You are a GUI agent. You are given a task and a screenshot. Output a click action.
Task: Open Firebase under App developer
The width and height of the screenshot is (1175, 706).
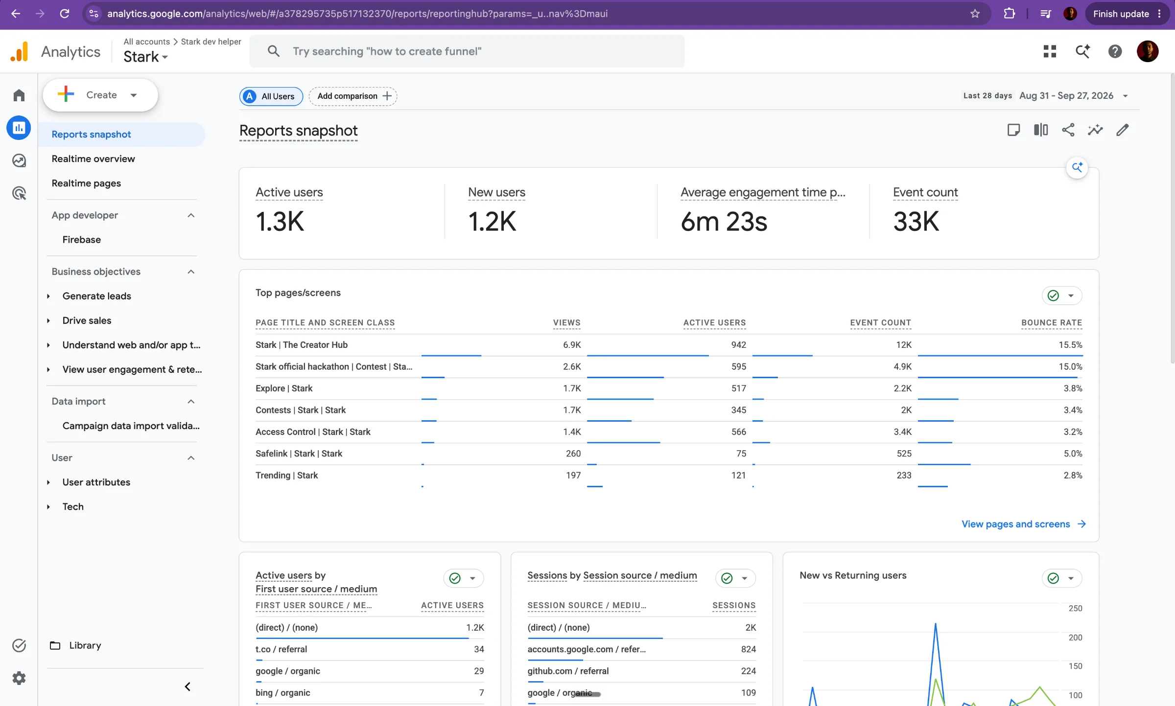[x=82, y=240]
